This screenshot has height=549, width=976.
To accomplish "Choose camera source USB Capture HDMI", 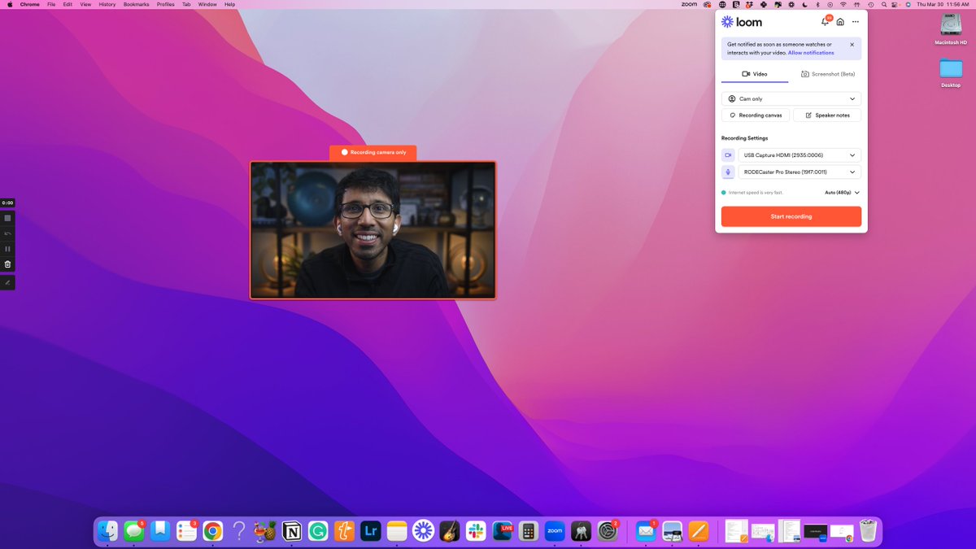I will tap(800, 155).
